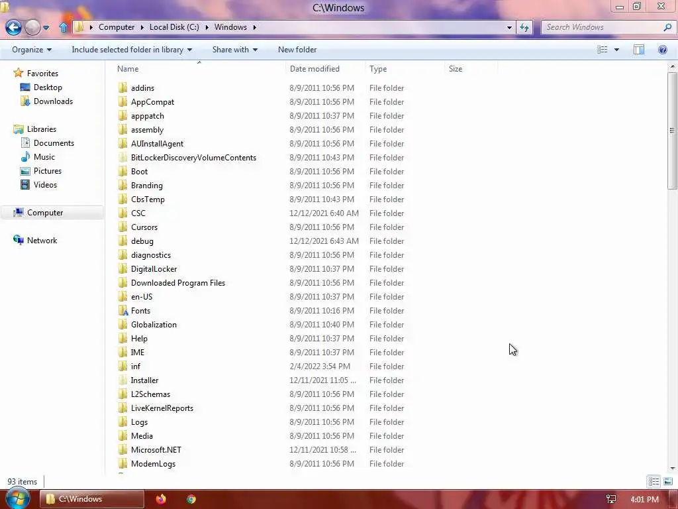The height and width of the screenshot is (509, 678).
Task: Click Computer in the address breadcrumb
Action: (117, 27)
